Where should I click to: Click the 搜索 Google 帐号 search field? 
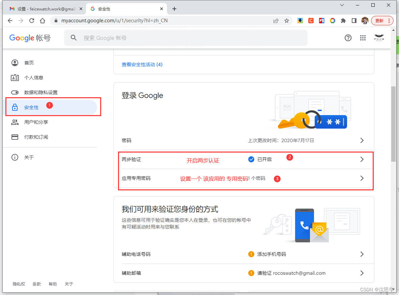pyautogui.click(x=186, y=38)
